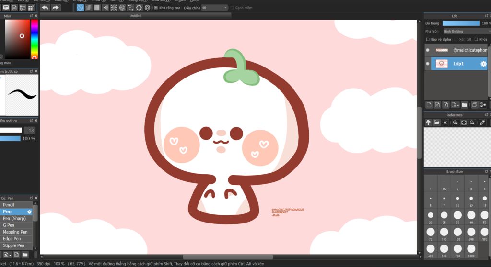The image size is (491, 267).
Task: Select the Pen (Sharp) brush
Action: pyautogui.click(x=16, y=218)
